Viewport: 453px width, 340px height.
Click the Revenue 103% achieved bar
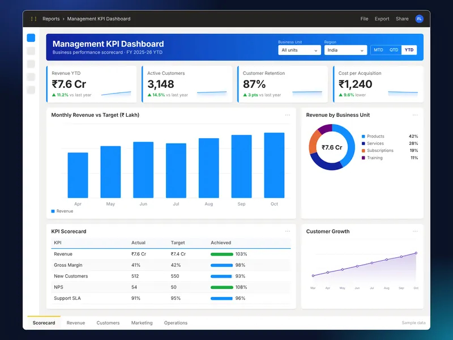(222, 254)
